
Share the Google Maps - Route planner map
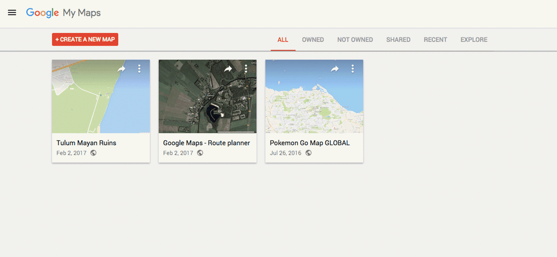tap(228, 69)
